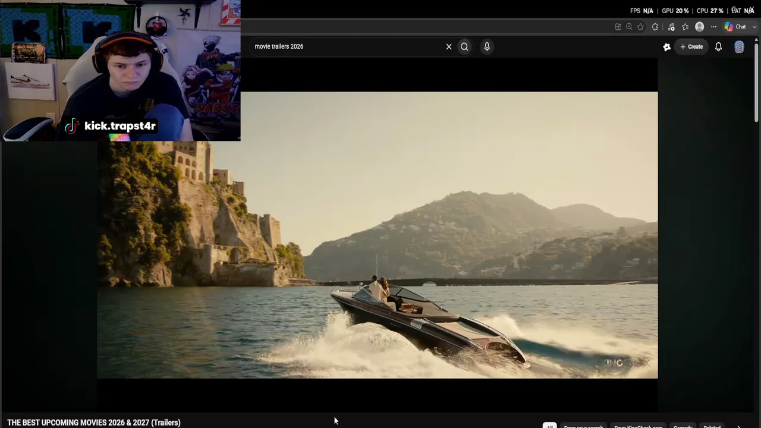Start voice search with the microphone
The width and height of the screenshot is (761, 428).
(x=487, y=46)
